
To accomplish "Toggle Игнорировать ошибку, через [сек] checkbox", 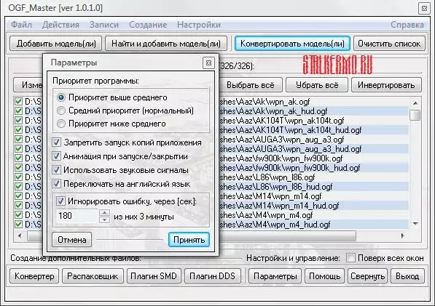I will 60,201.
